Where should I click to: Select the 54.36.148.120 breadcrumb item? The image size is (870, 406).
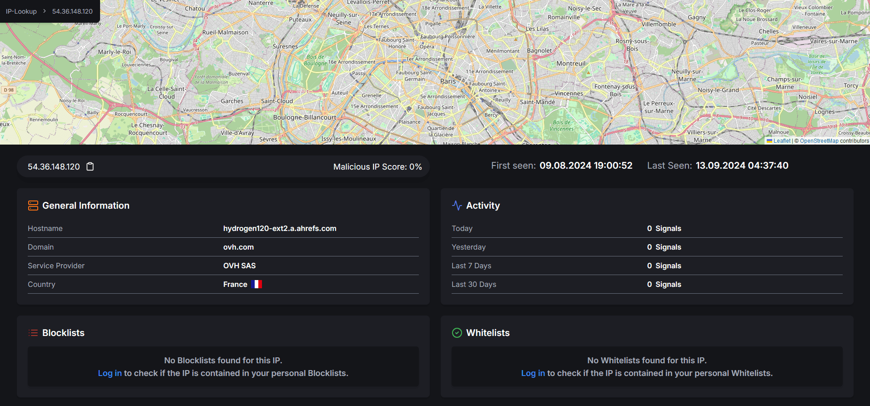coord(72,11)
